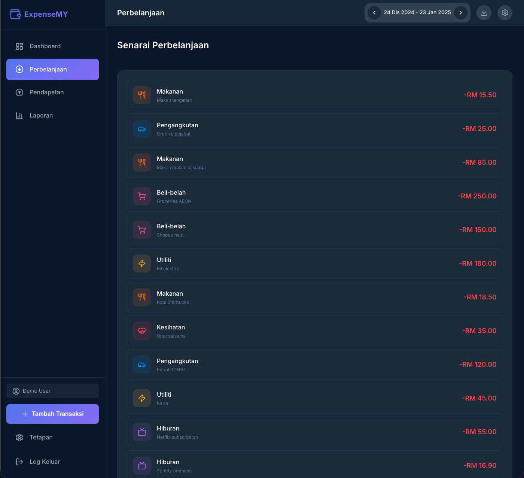Go to next date range

pos(460,13)
